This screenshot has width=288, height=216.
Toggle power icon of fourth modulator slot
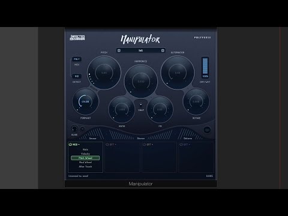(x=181, y=145)
